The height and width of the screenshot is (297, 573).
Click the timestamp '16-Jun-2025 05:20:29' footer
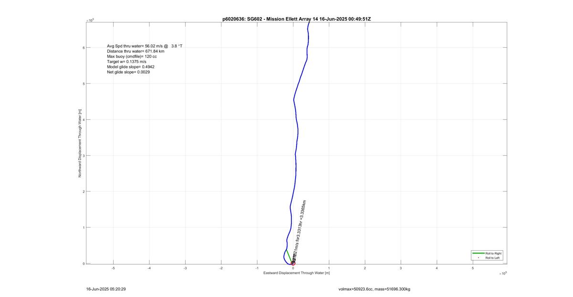(x=106, y=289)
